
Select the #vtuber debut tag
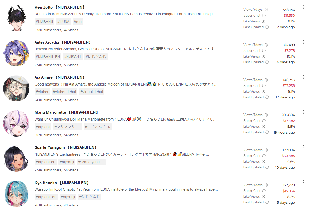pyautogui.click(x=65, y=92)
